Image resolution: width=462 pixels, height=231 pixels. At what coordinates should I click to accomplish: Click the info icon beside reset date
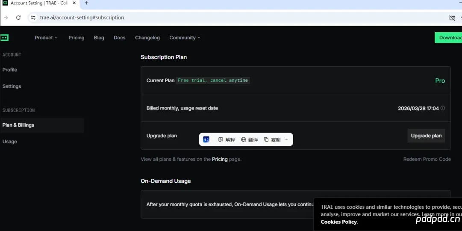(x=443, y=108)
